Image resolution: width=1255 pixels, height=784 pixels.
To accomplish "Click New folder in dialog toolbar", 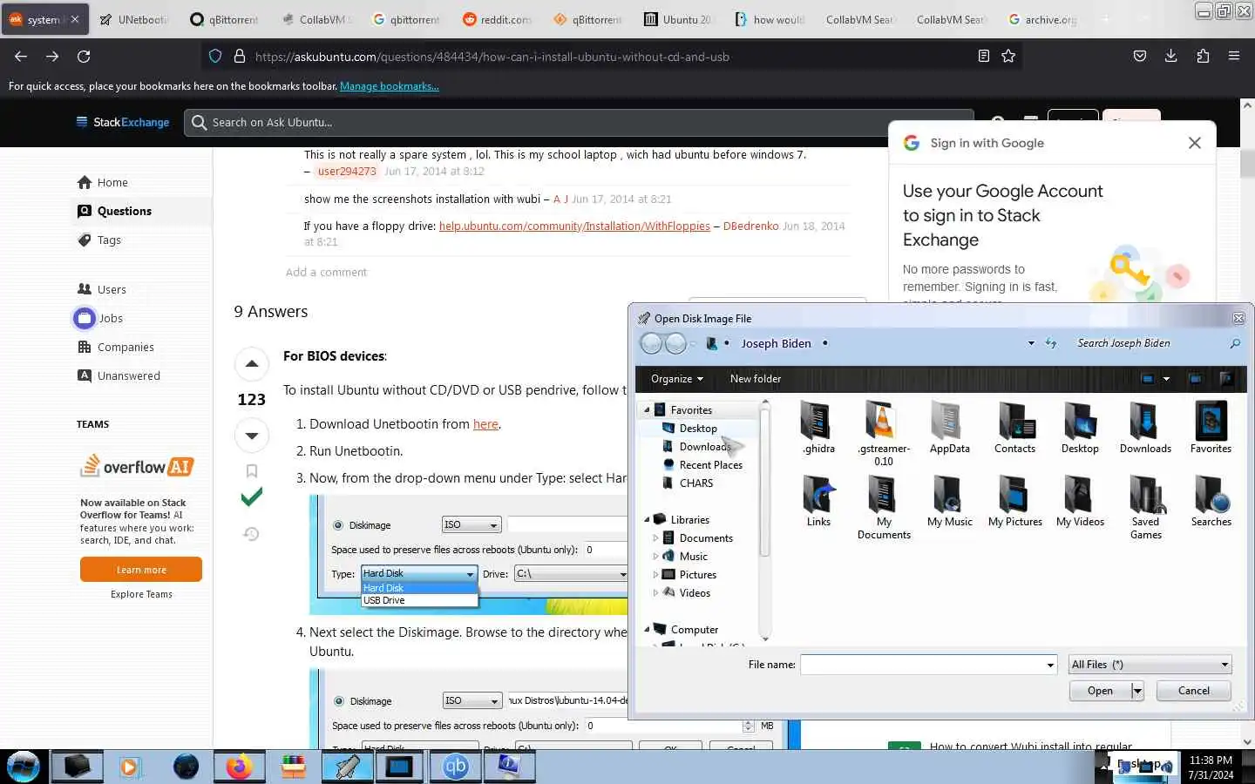I will [756, 379].
